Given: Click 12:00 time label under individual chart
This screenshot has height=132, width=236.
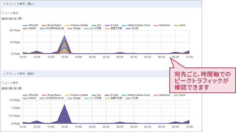Looking at the screenshot, I should [x=37, y=127].
